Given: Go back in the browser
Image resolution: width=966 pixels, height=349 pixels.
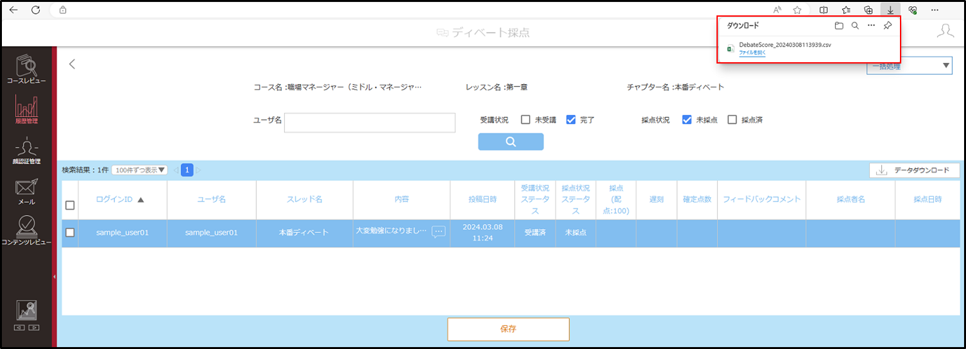Looking at the screenshot, I should pos(13,10).
